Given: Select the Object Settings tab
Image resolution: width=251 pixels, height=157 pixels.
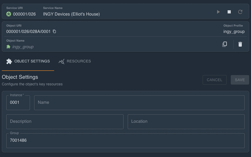Looking at the screenshot, I should 28,61.
